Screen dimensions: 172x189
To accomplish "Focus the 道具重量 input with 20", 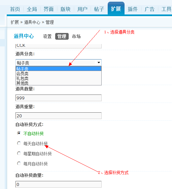I will [x=59, y=116].
